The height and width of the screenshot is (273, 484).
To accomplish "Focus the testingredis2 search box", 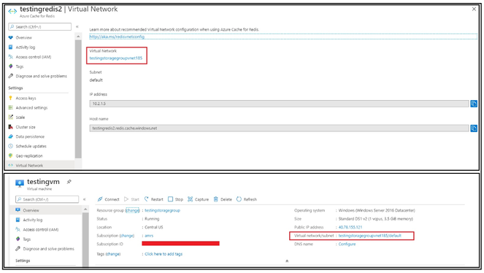I will coord(40,27).
